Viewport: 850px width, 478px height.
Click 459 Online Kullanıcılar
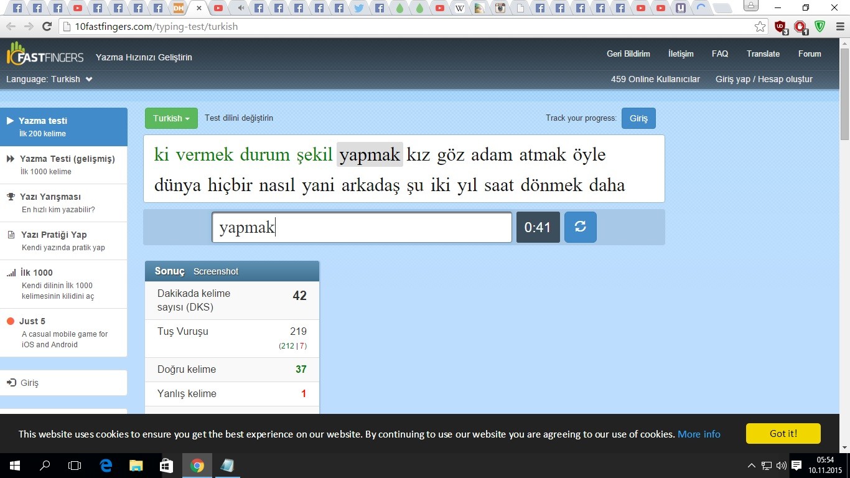[655, 79]
